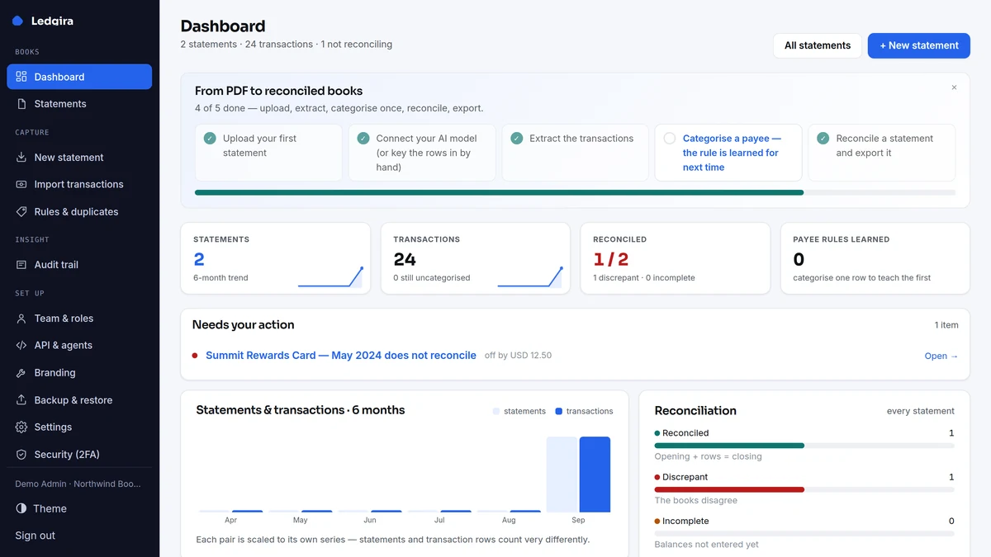Viewport: 991px width, 557px height.
Task: Click the red Discrepant progress bar
Action: coord(729,489)
